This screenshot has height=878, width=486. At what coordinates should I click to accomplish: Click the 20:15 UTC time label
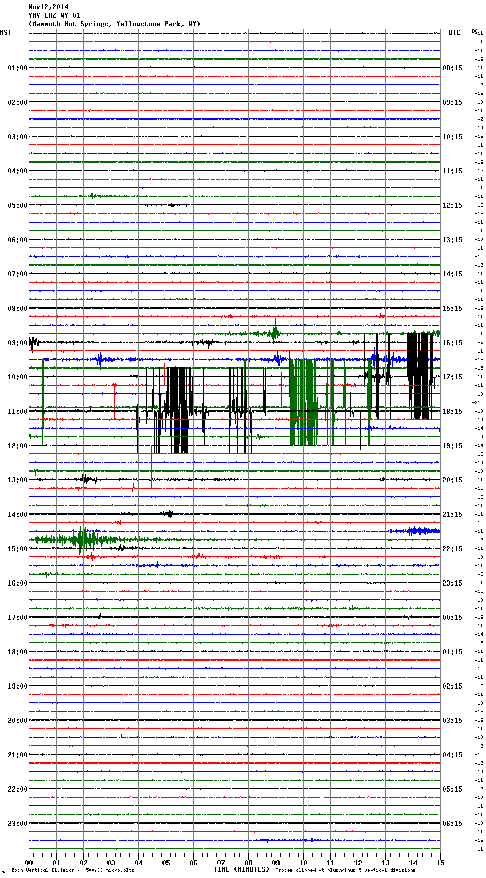(x=452, y=480)
